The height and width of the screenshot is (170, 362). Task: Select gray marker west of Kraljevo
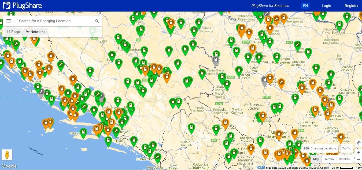tap(265, 81)
